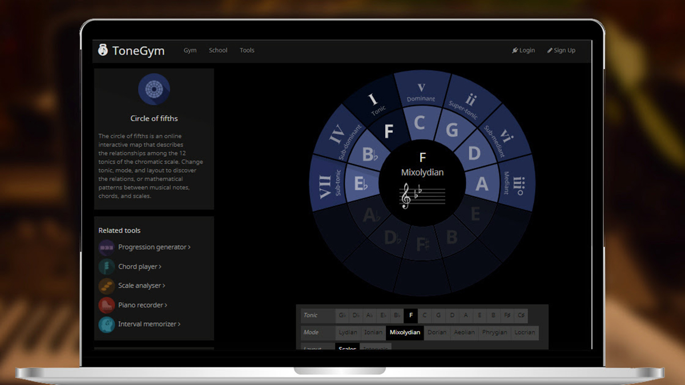The height and width of the screenshot is (385, 685).
Task: Choose the Scales layout option
Action: tap(347, 347)
